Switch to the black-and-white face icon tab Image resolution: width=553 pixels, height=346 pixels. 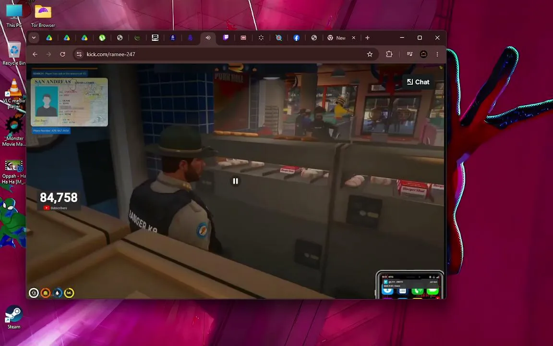point(155,38)
